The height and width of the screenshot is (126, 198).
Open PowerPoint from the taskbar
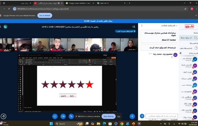[x=133, y=124]
